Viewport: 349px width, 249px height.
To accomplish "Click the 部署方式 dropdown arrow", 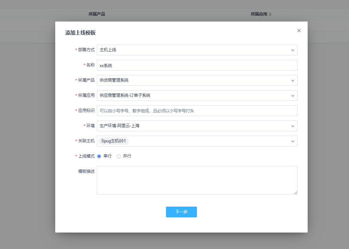I will pos(293,50).
